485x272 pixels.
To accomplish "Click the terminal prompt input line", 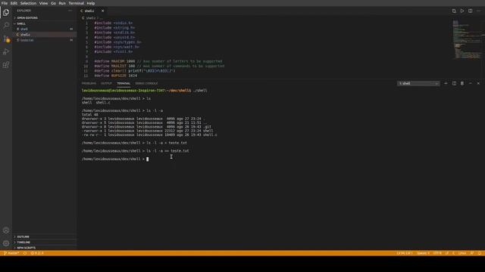I will [115, 159].
